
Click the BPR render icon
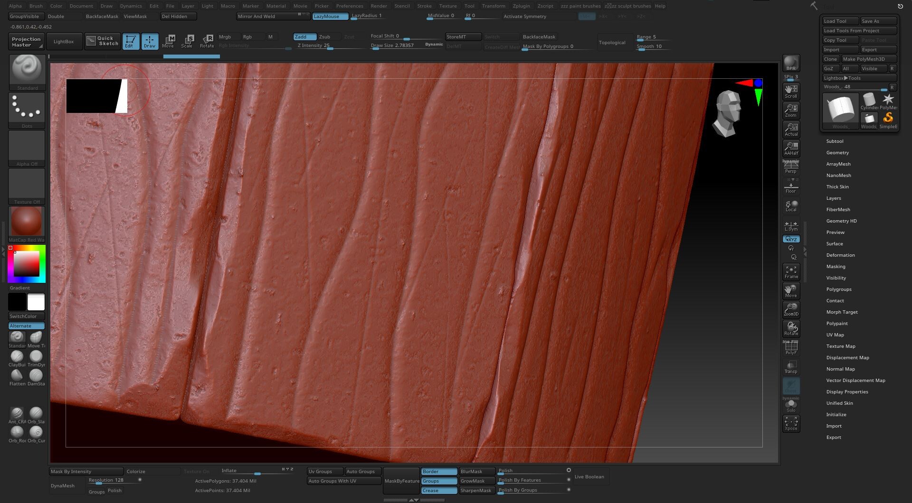791,63
